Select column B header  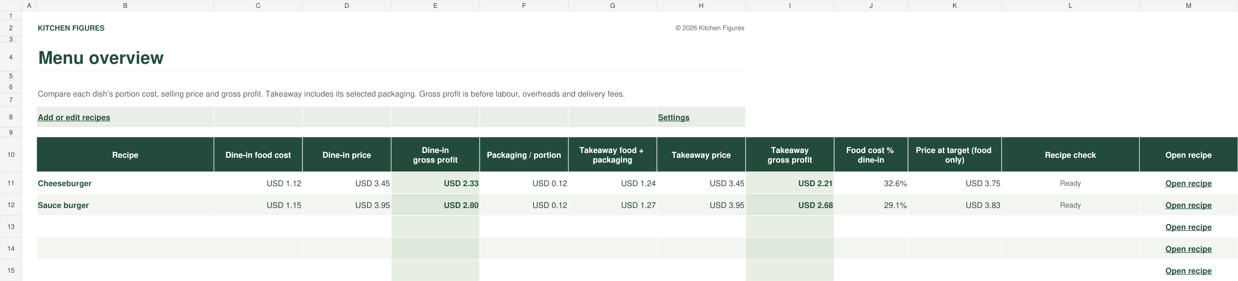(126, 5)
